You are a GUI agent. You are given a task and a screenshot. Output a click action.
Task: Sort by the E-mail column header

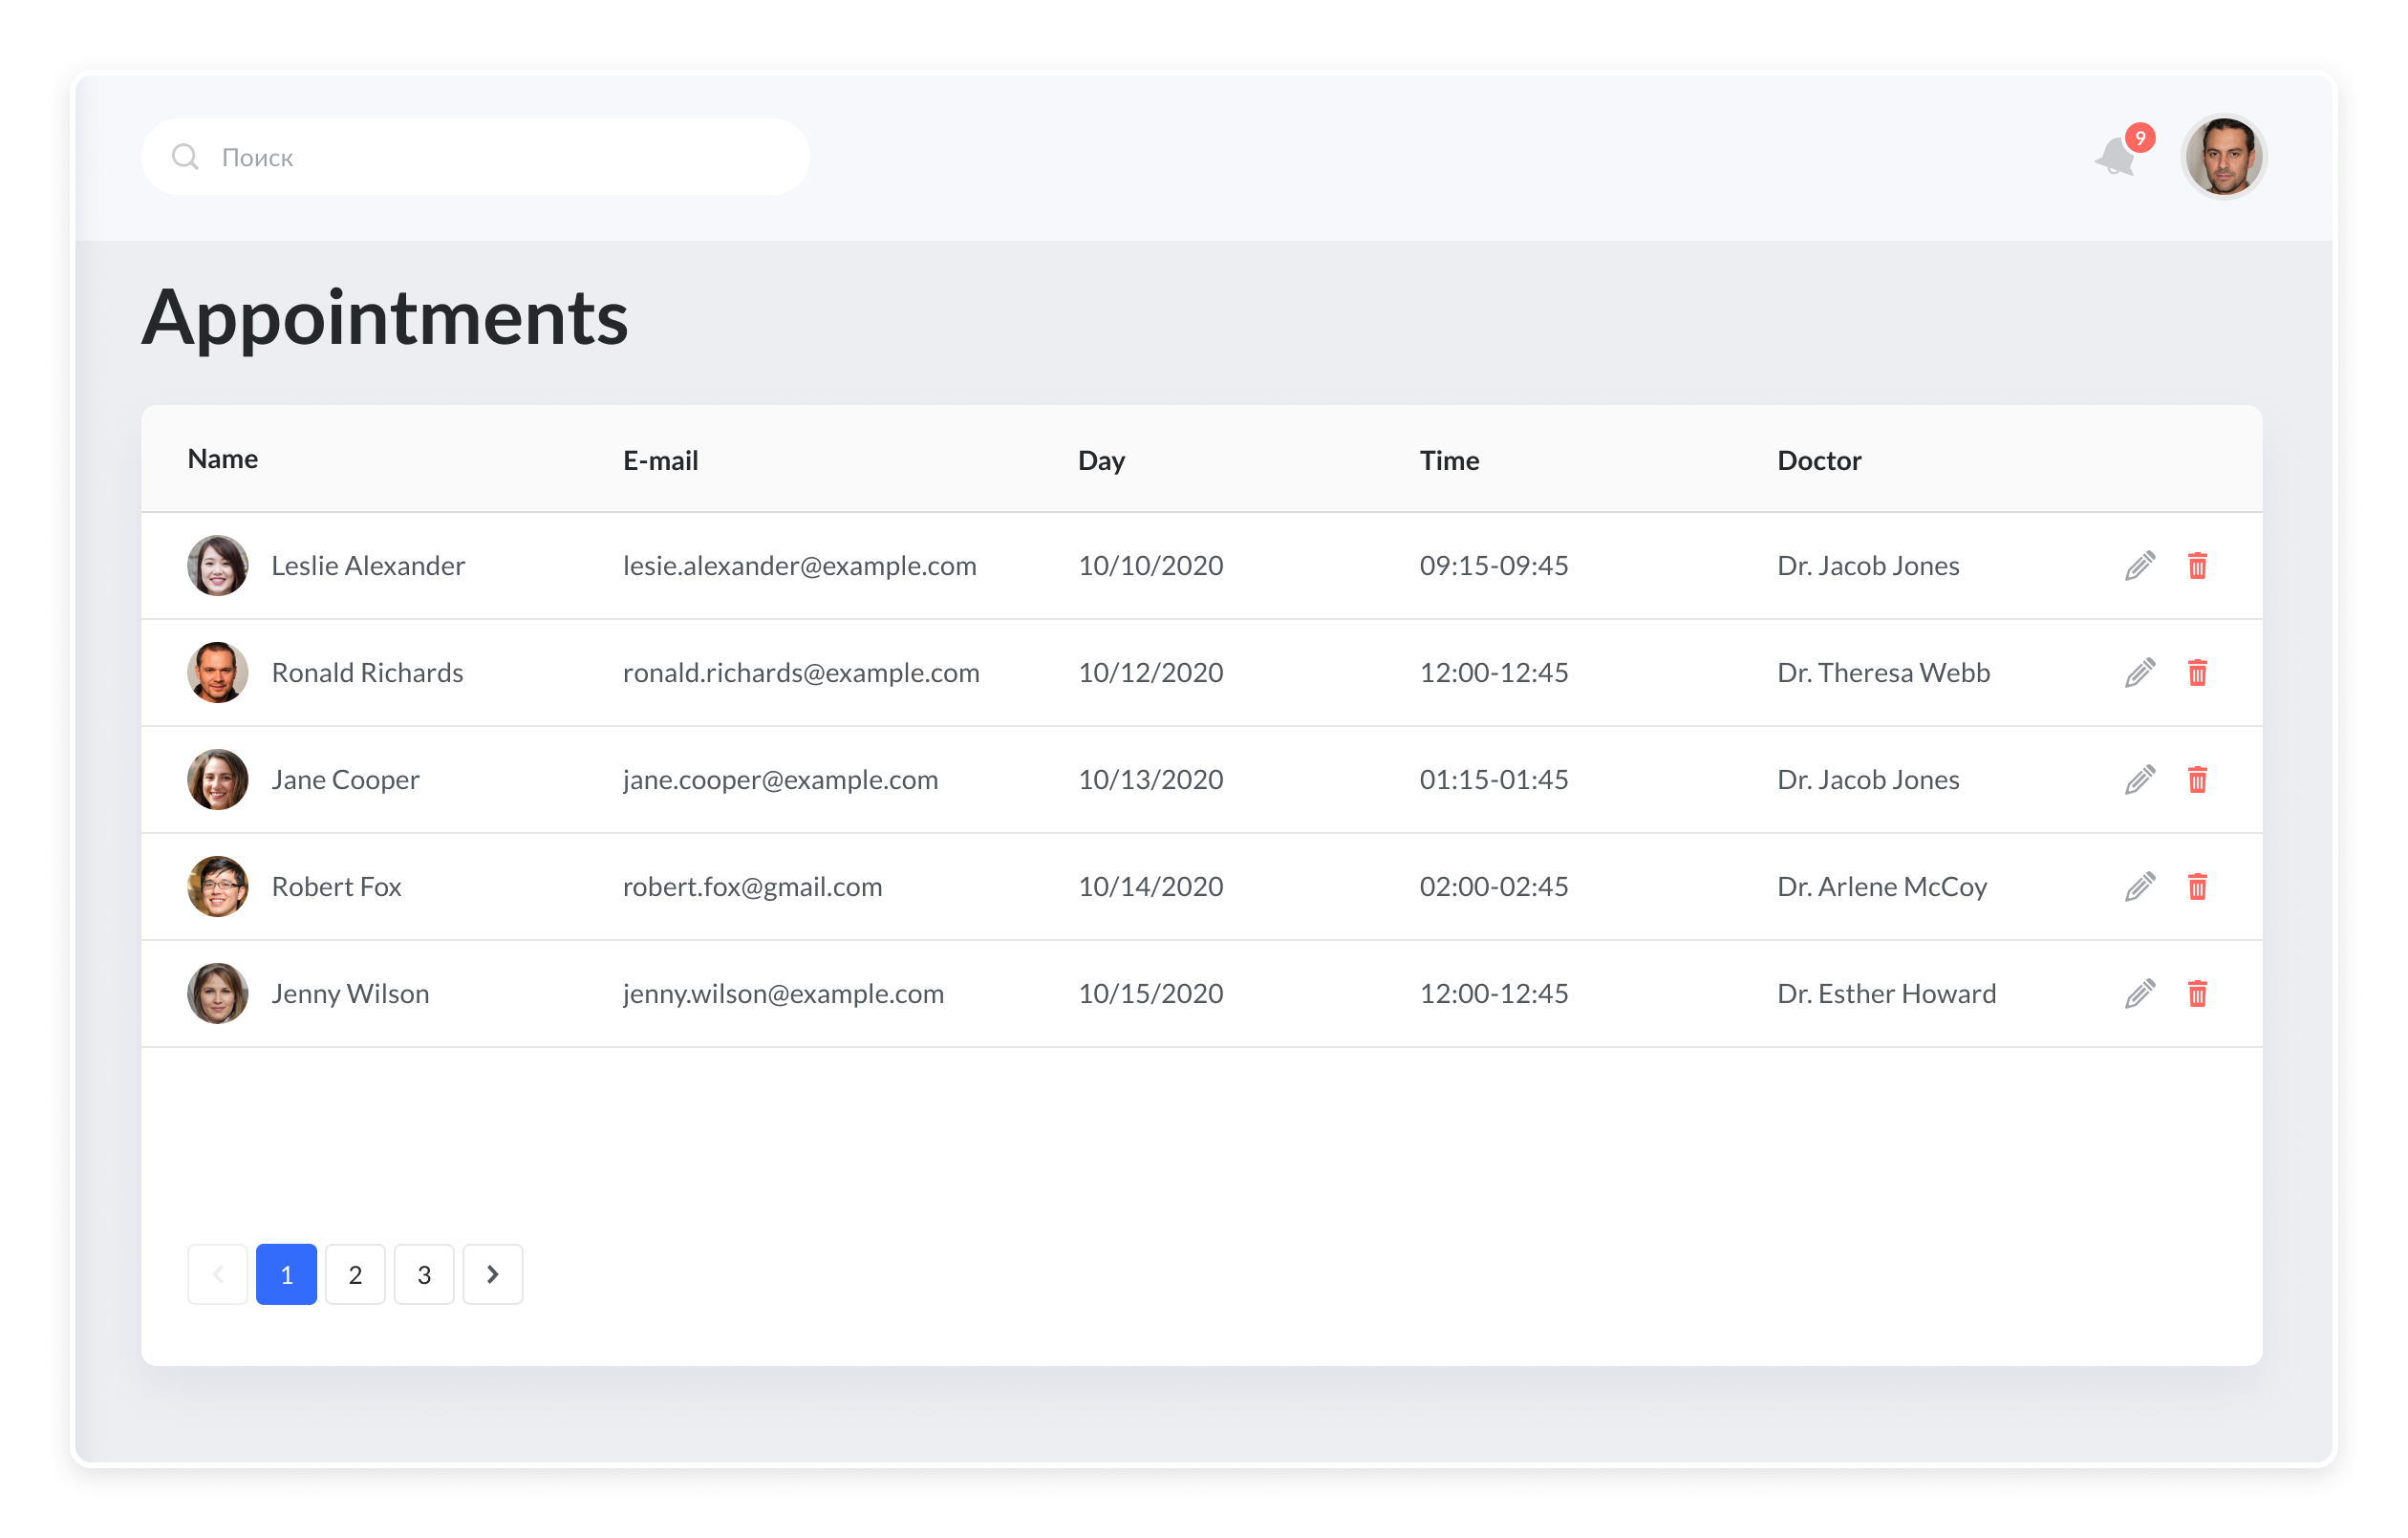[661, 461]
